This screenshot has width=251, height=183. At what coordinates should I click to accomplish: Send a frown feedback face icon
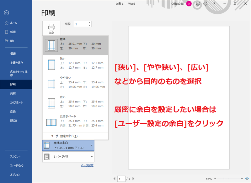coord(205,4)
